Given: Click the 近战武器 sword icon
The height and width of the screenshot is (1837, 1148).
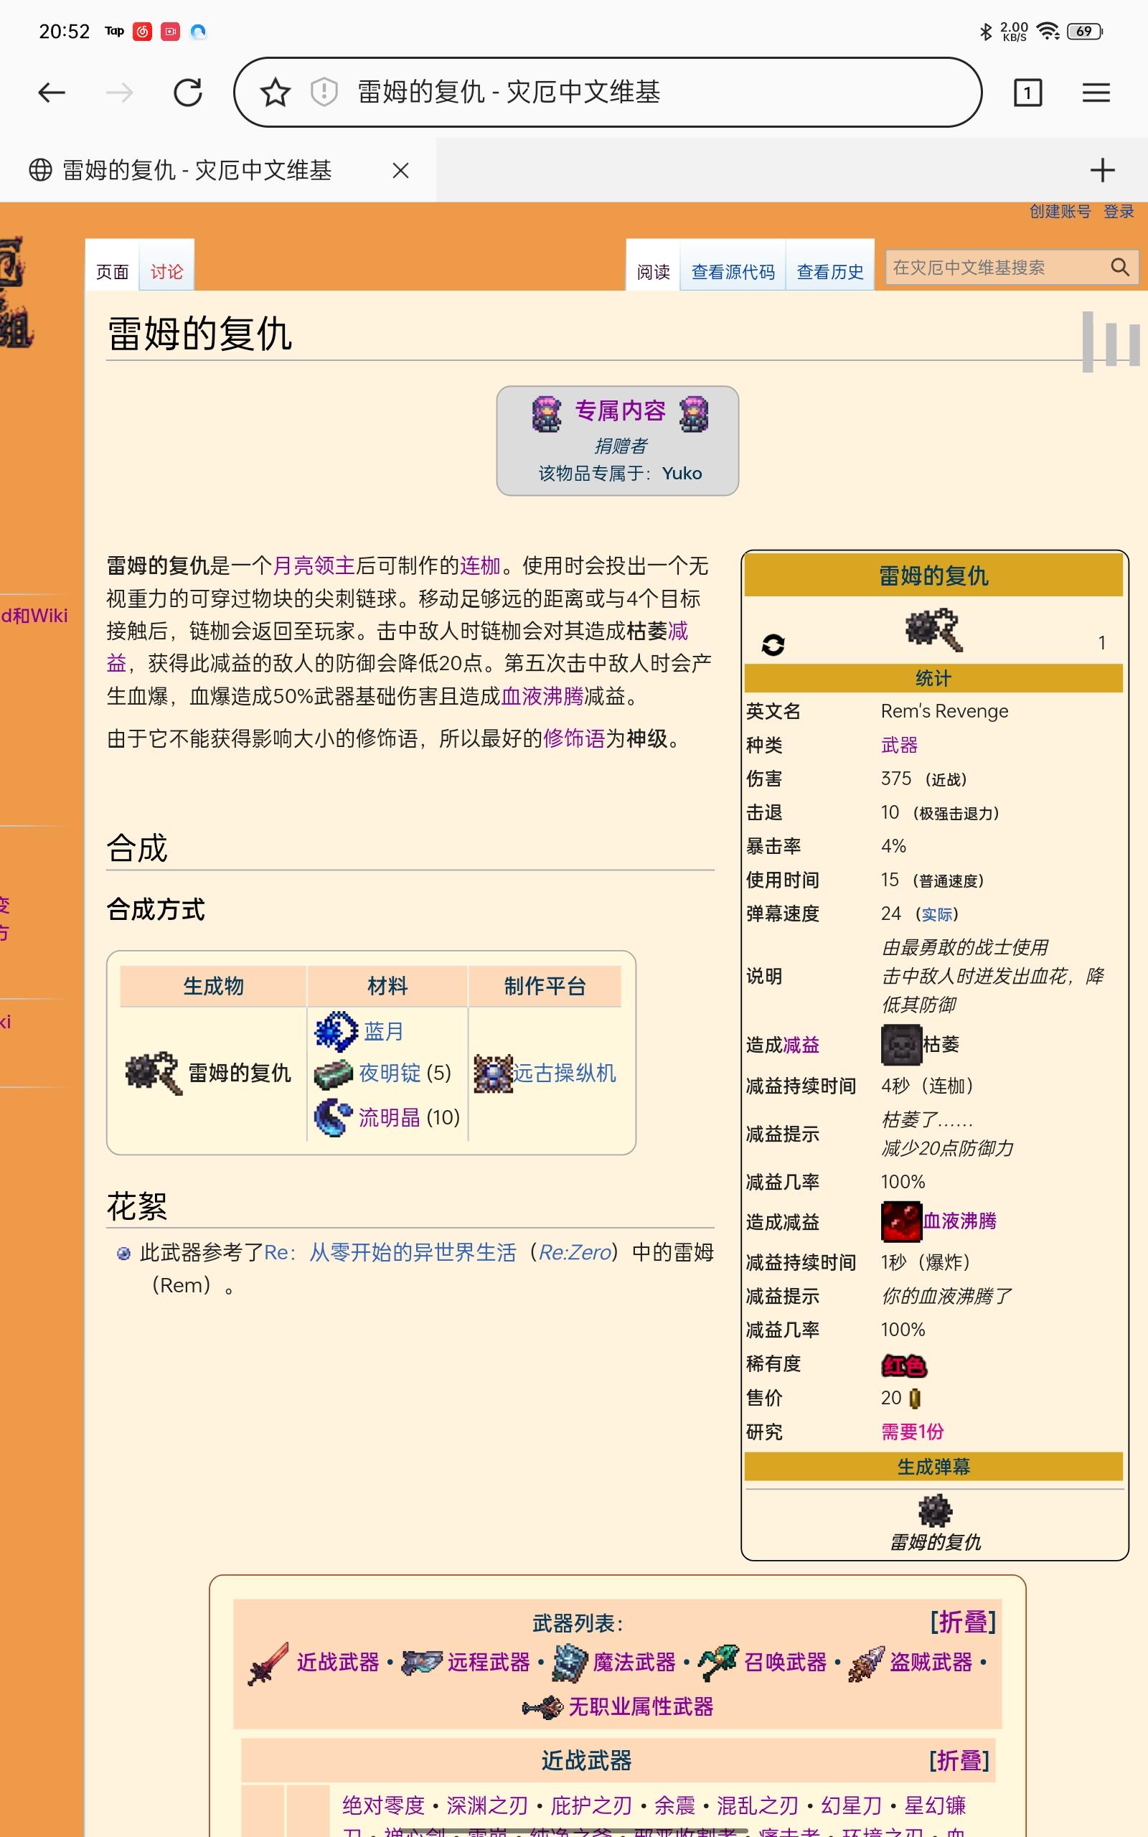Looking at the screenshot, I should point(268,1664).
